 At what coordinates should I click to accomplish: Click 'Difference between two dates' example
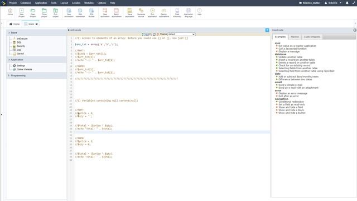click(x=295, y=79)
